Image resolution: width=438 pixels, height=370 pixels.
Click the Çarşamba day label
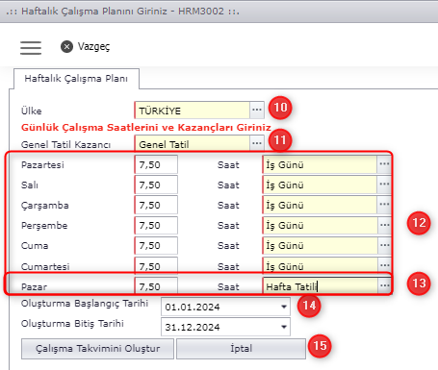45,206
